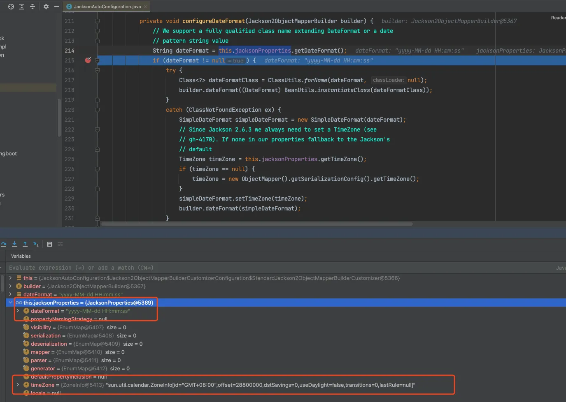
Task: Click the editor horizontal scrollbar
Action: click(257, 224)
